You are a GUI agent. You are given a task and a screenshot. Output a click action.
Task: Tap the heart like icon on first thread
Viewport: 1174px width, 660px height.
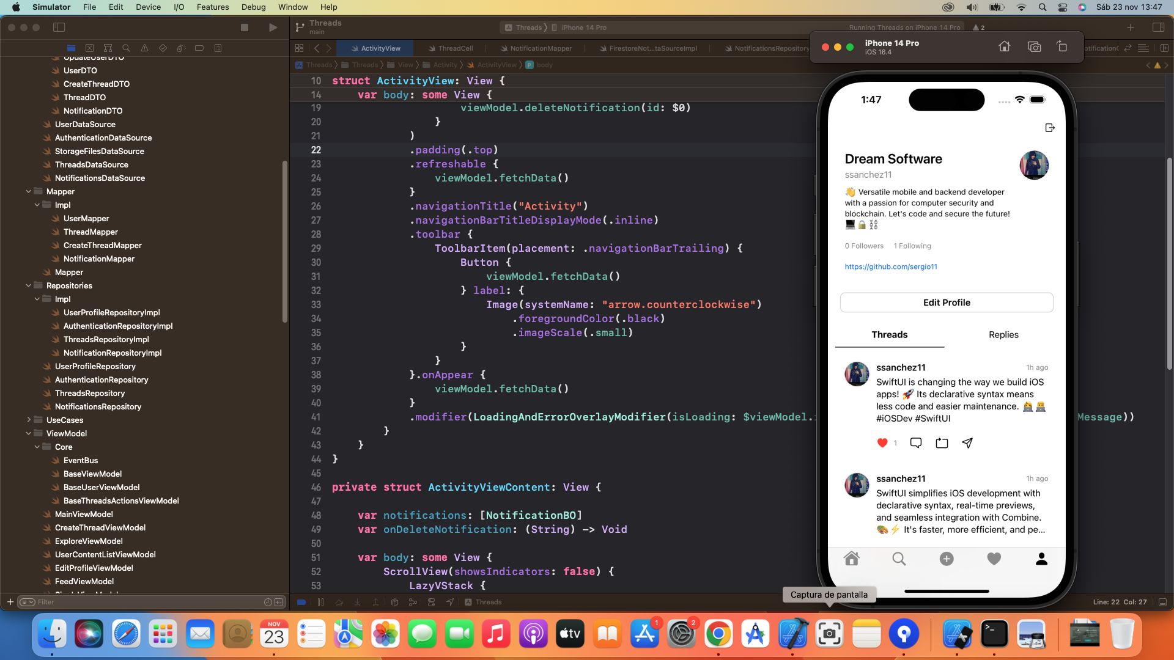pyautogui.click(x=882, y=443)
